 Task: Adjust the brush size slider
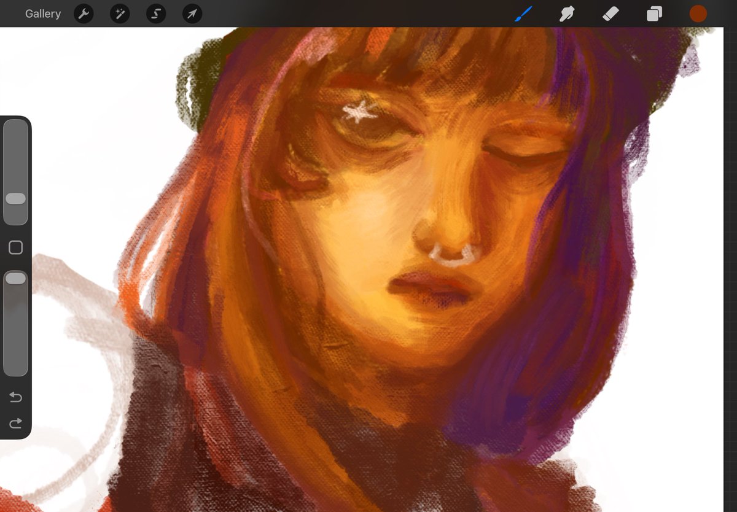[15, 172]
